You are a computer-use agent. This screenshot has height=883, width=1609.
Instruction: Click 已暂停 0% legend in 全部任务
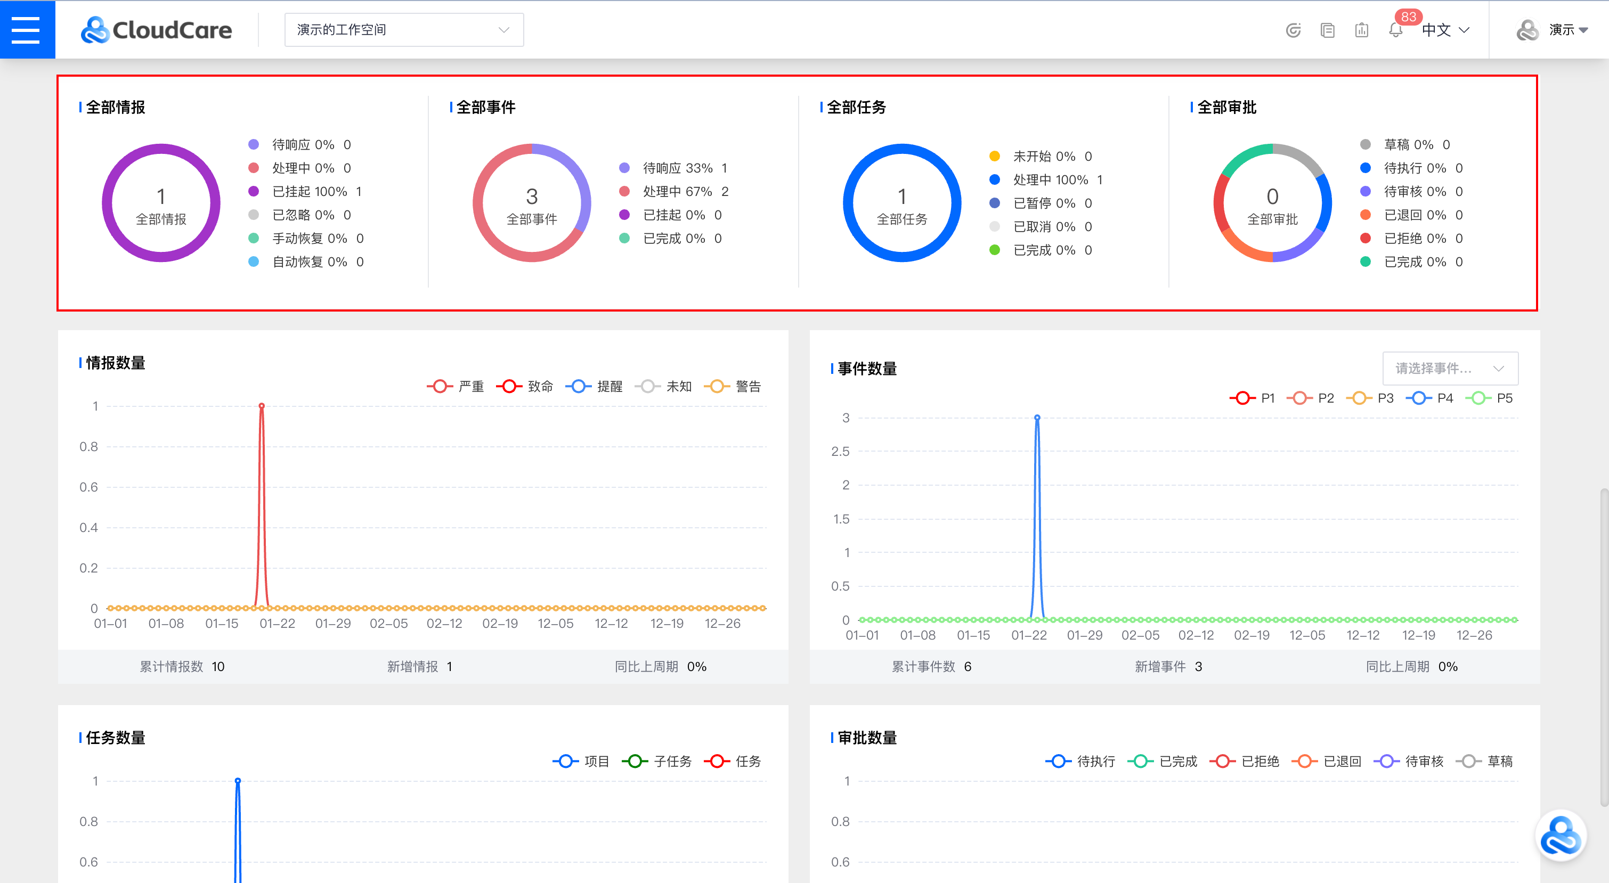1041,203
